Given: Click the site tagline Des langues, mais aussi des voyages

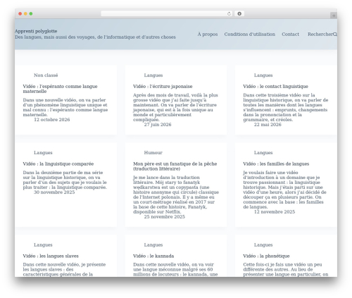Looking at the screenshot, I should tap(95, 37).
